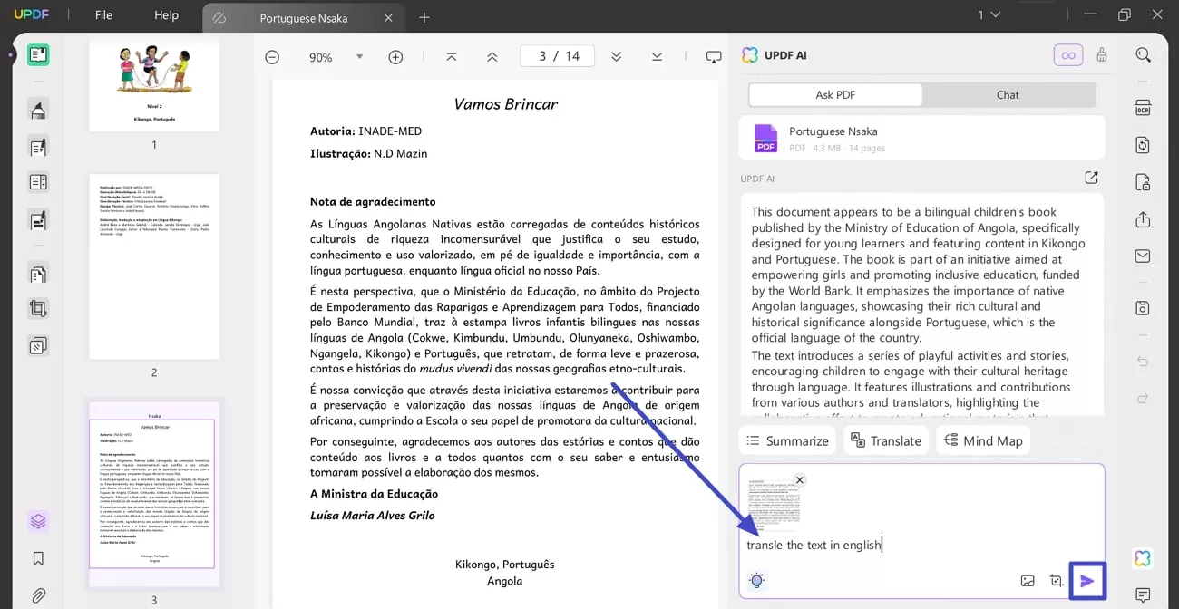This screenshot has width=1179, height=609.
Task: Click the page number input field
Action: (x=558, y=56)
